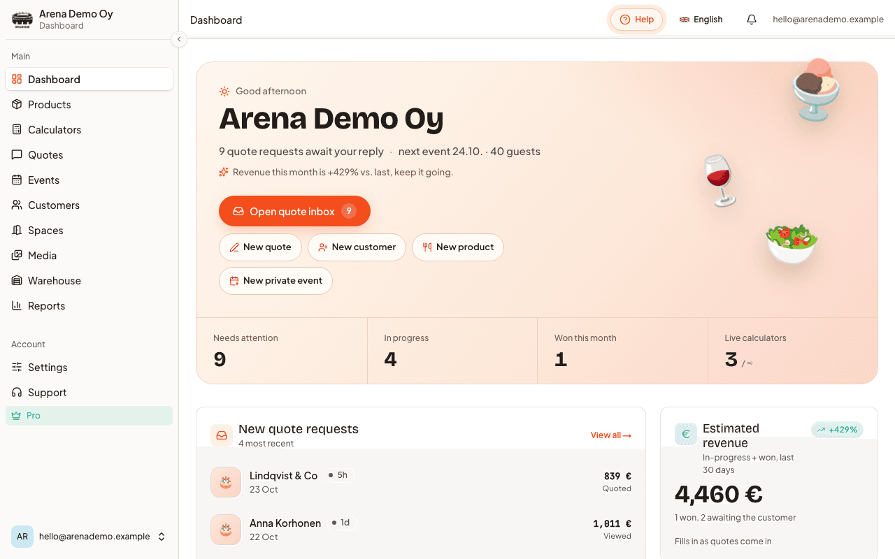The height and width of the screenshot is (559, 895).
Task: Click the In progress stat showing 4
Action: pos(452,351)
